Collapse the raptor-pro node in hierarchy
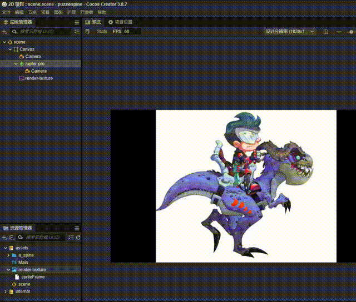356x302 pixels. 16,64
